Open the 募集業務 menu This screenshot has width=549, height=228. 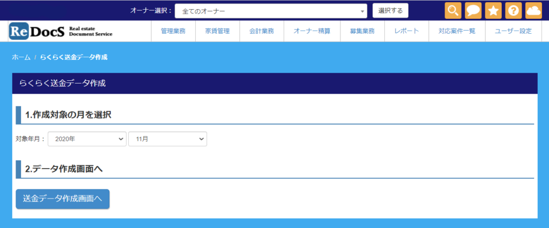[362, 31]
